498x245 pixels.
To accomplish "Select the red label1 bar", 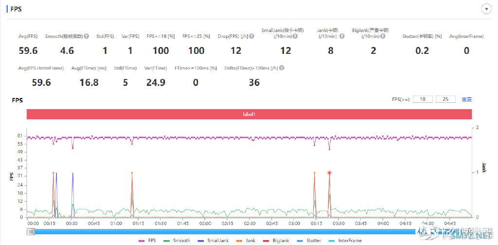I will 249,114.
